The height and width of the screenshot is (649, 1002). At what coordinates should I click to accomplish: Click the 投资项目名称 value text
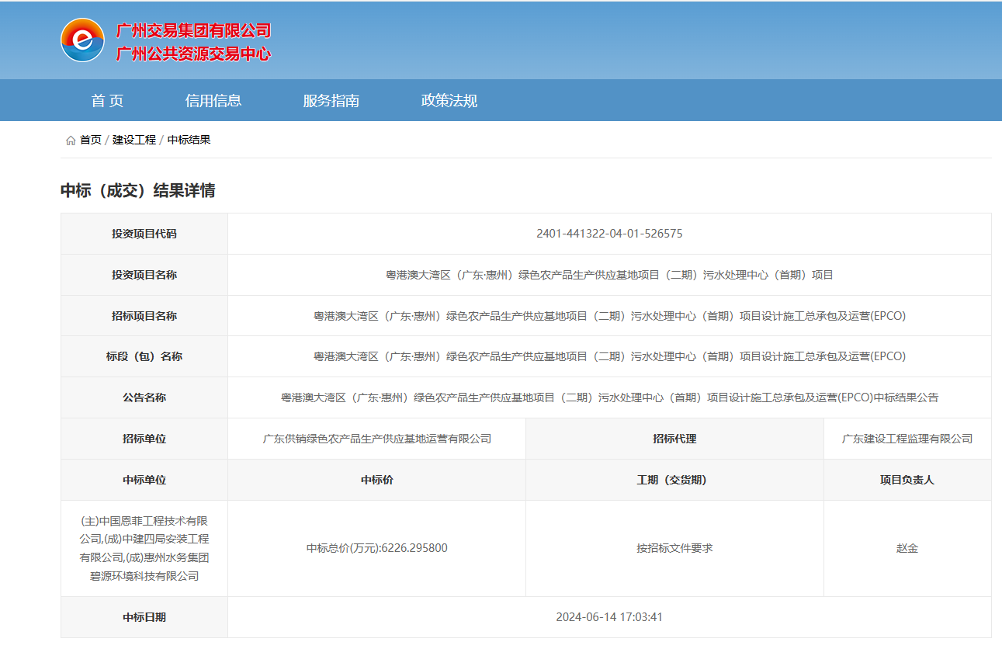pyautogui.click(x=609, y=275)
